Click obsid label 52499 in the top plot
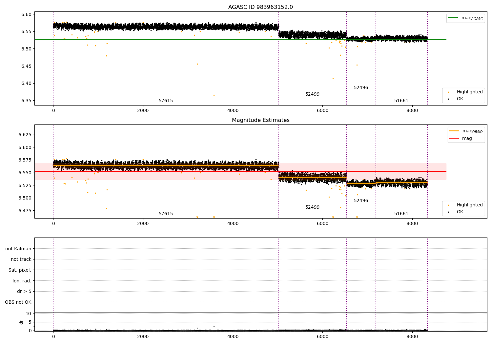This screenshot has width=492, height=344. (312, 94)
